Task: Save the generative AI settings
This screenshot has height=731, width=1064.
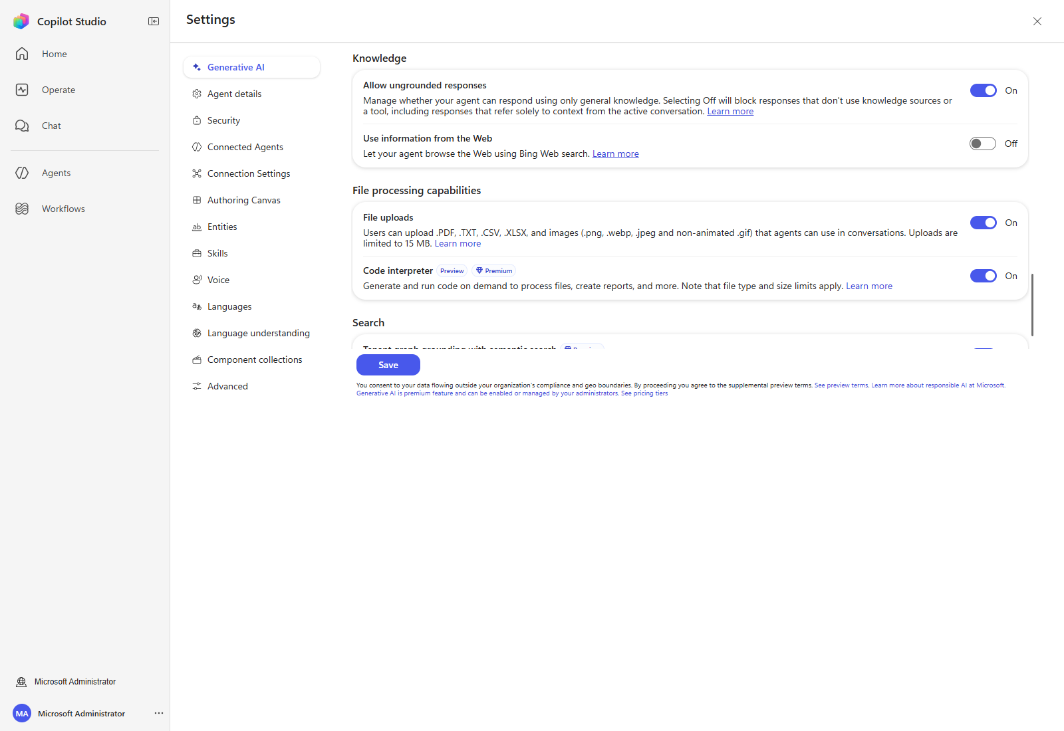Action: pos(388,365)
